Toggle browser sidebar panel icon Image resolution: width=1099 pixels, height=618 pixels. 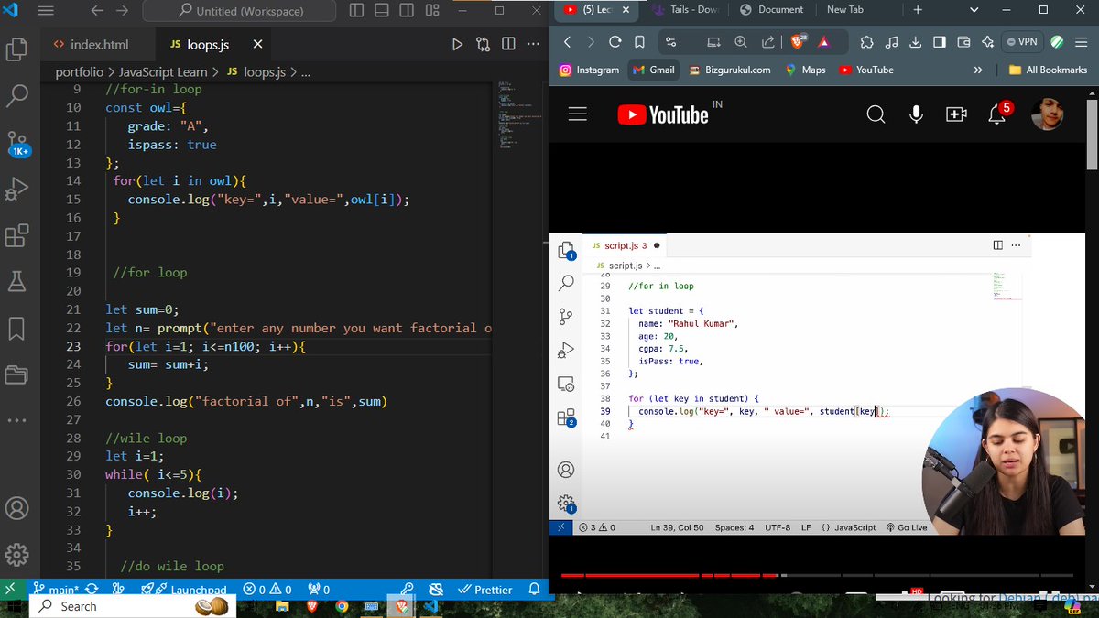pyautogui.click(x=939, y=42)
